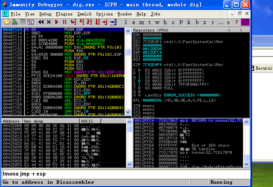Viewport: 273px width, 187px height.
Task: Show Windows with 'w' button
Action: tap(157, 22)
